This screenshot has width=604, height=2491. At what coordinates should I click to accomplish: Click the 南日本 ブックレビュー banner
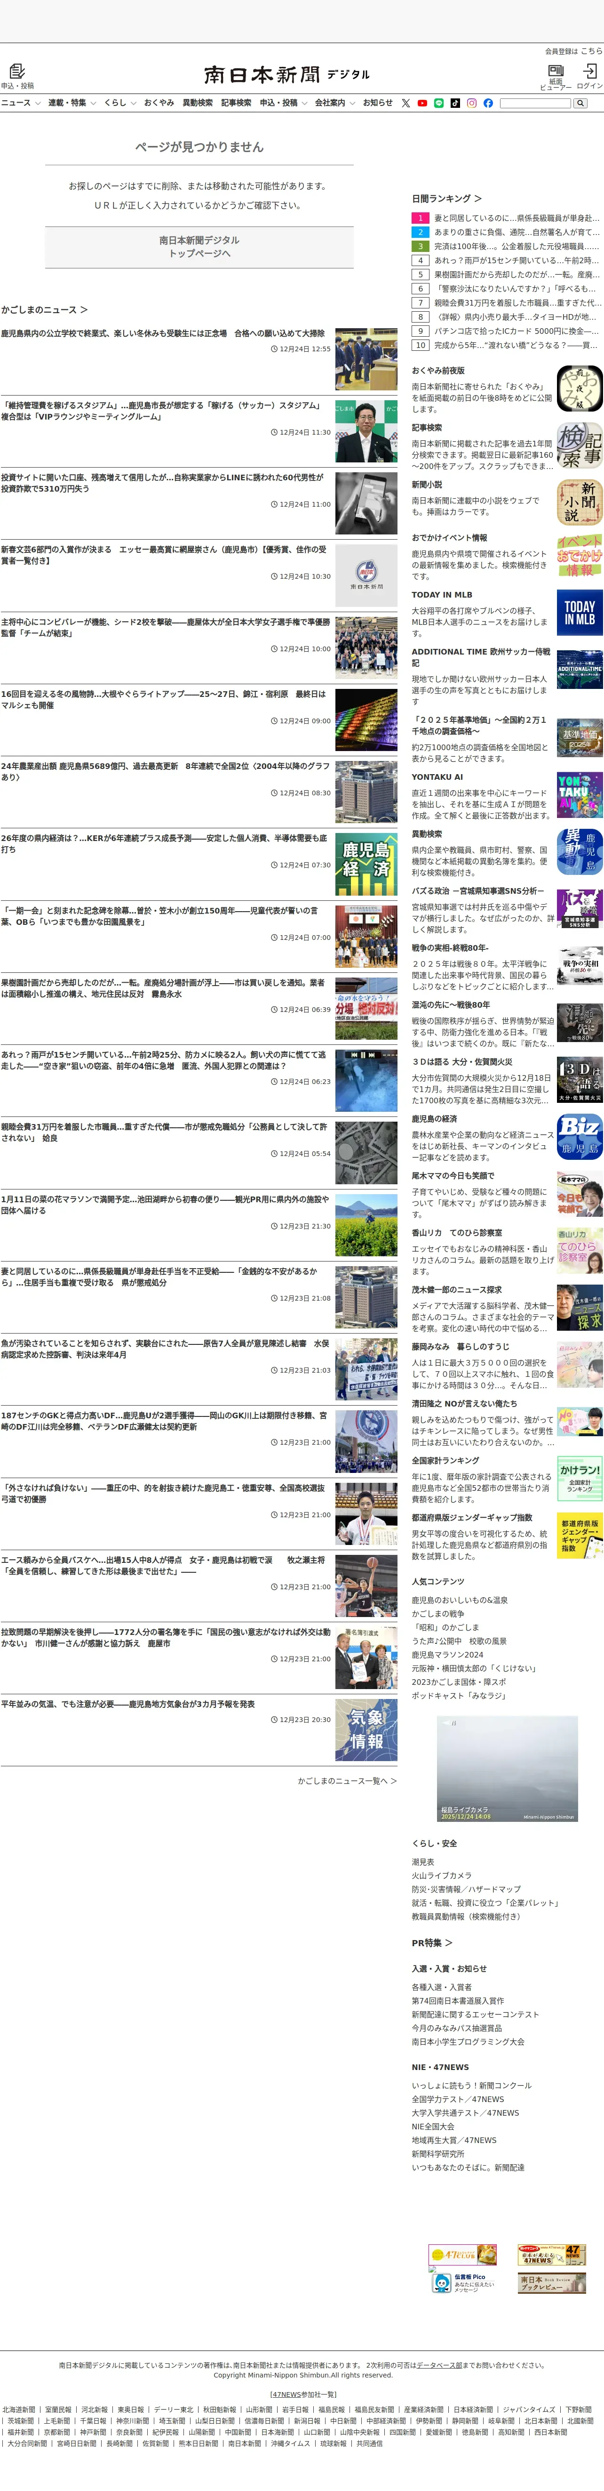coord(552,2283)
